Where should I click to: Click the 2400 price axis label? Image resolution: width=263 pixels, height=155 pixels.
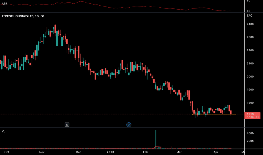click(x=250, y=24)
